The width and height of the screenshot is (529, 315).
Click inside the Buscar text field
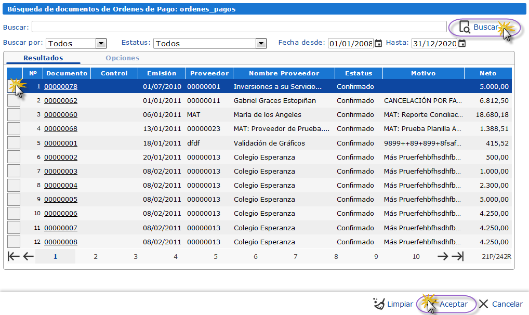click(x=234, y=27)
